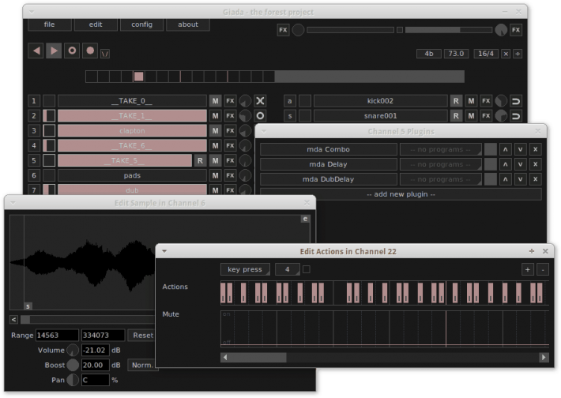Open the 16/4 beats setting
Viewport: 561px width, 398px height.
tap(486, 54)
